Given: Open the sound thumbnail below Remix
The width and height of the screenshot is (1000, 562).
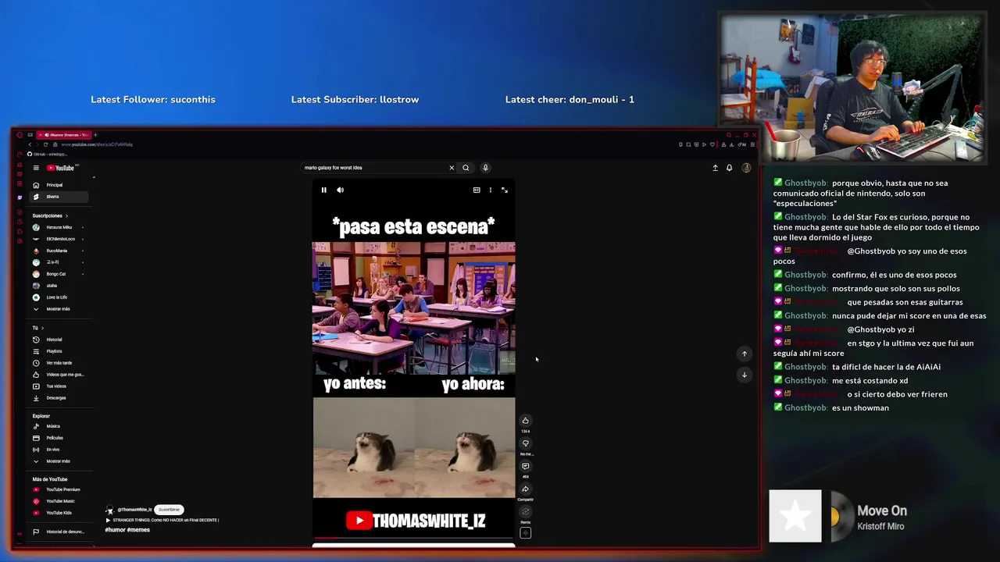Looking at the screenshot, I should (x=525, y=533).
